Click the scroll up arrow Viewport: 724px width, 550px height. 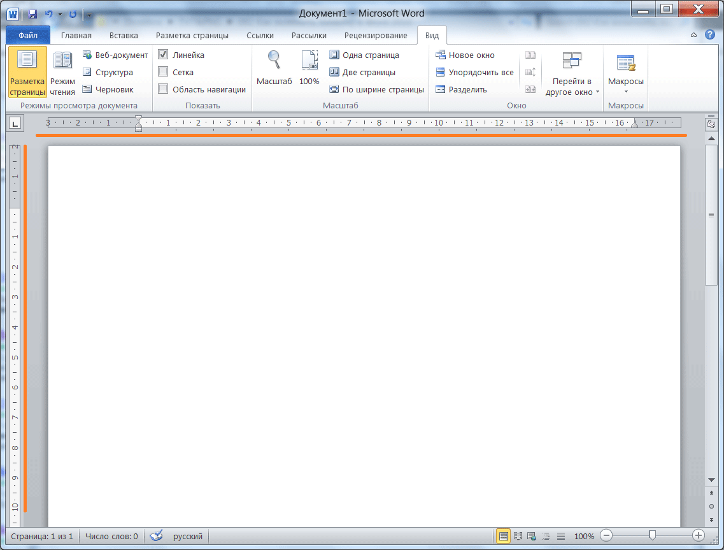click(x=711, y=138)
